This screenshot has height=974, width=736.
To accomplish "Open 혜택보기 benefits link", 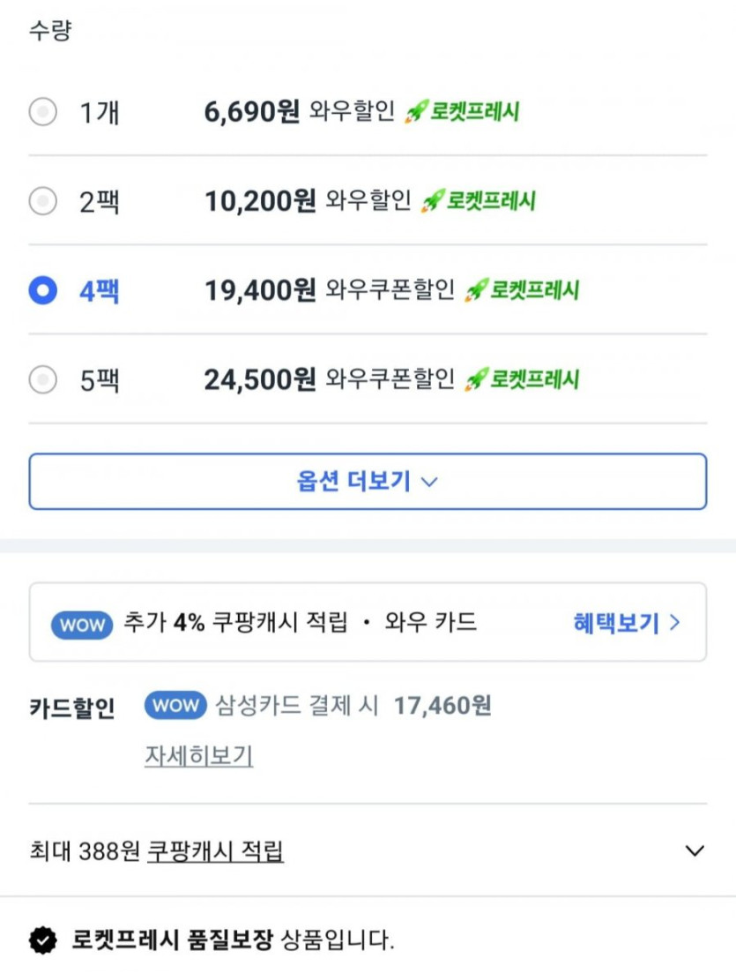I will click(x=616, y=624).
